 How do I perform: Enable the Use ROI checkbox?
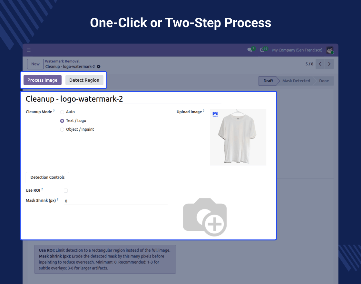click(x=66, y=191)
